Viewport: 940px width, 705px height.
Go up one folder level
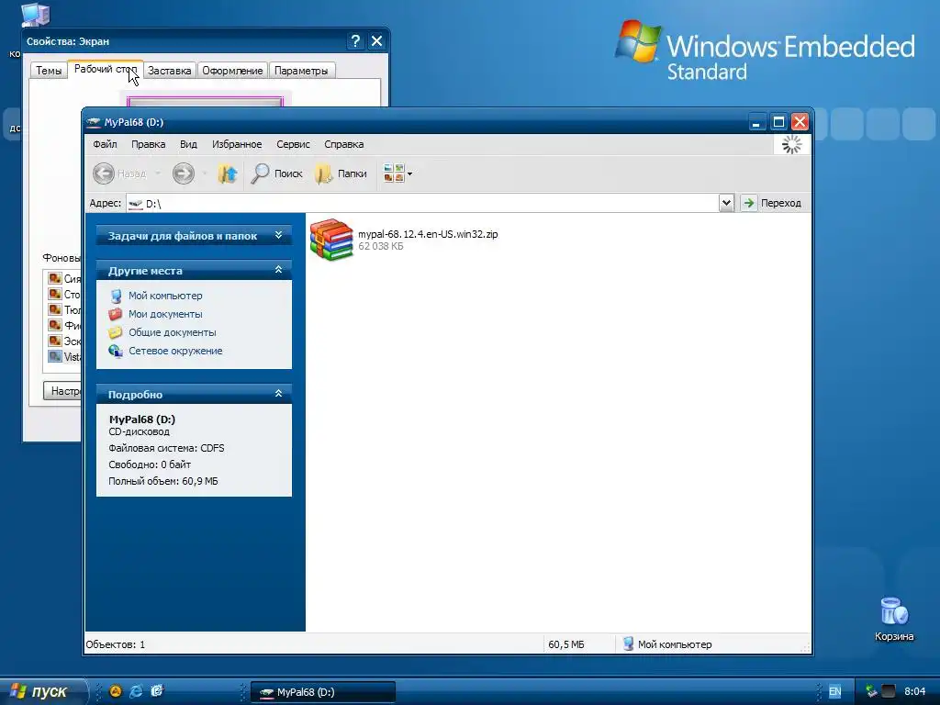pos(228,173)
